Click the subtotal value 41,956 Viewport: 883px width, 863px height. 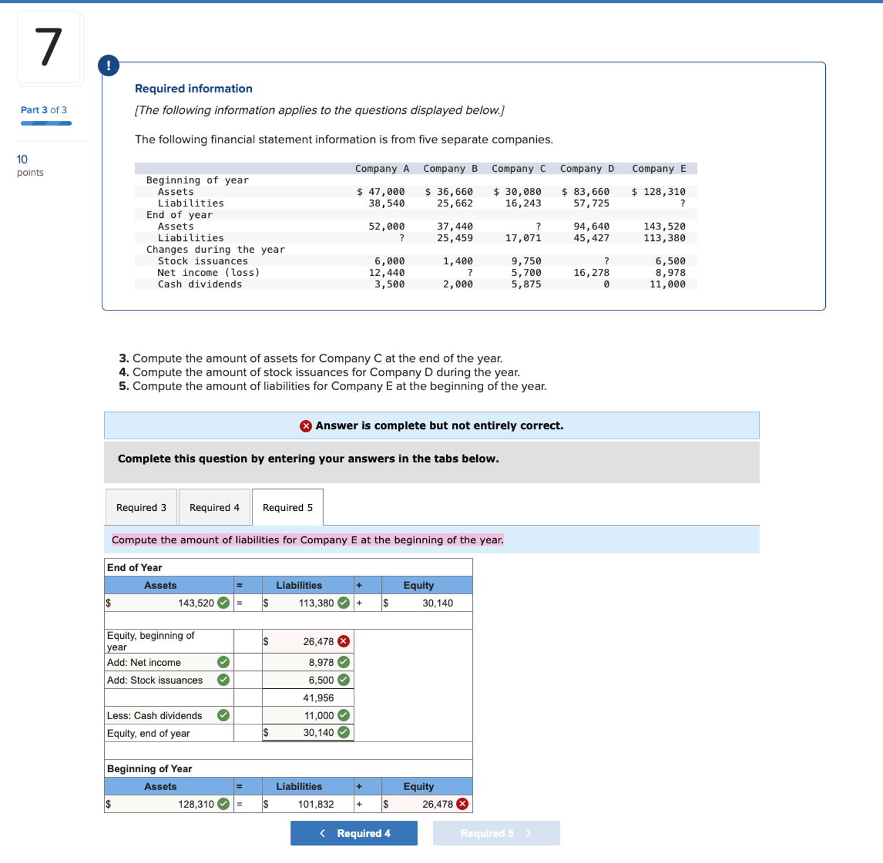pyautogui.click(x=318, y=698)
